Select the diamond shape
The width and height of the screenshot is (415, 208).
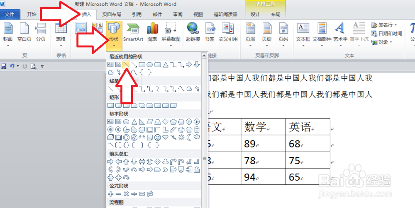pyautogui.click(x=166, y=122)
